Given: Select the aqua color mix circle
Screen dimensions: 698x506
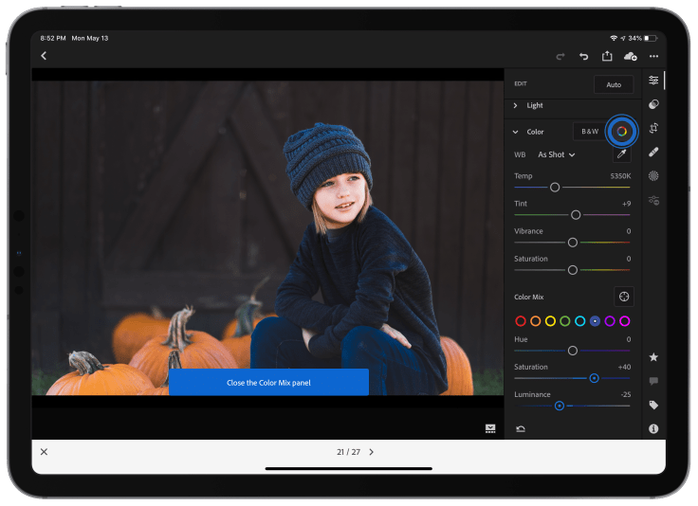Looking at the screenshot, I should click(580, 321).
